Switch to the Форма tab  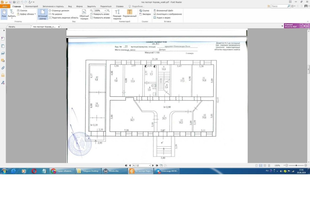79,6
